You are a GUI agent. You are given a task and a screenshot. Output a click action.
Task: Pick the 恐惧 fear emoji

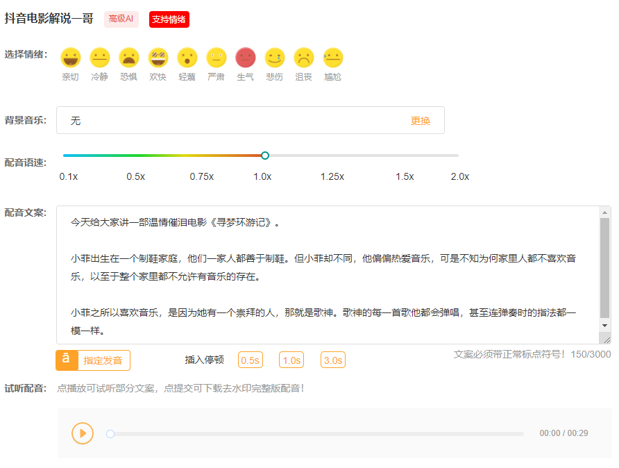[x=129, y=58]
